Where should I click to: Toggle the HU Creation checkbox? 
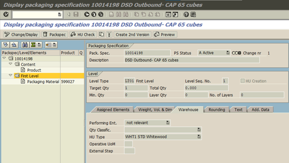[243, 81]
